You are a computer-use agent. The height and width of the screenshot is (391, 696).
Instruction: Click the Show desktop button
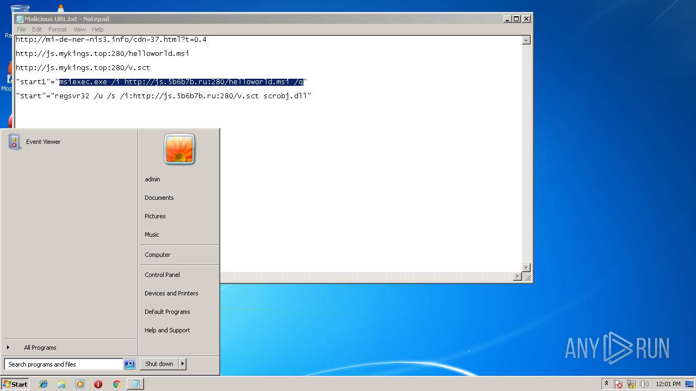690,384
